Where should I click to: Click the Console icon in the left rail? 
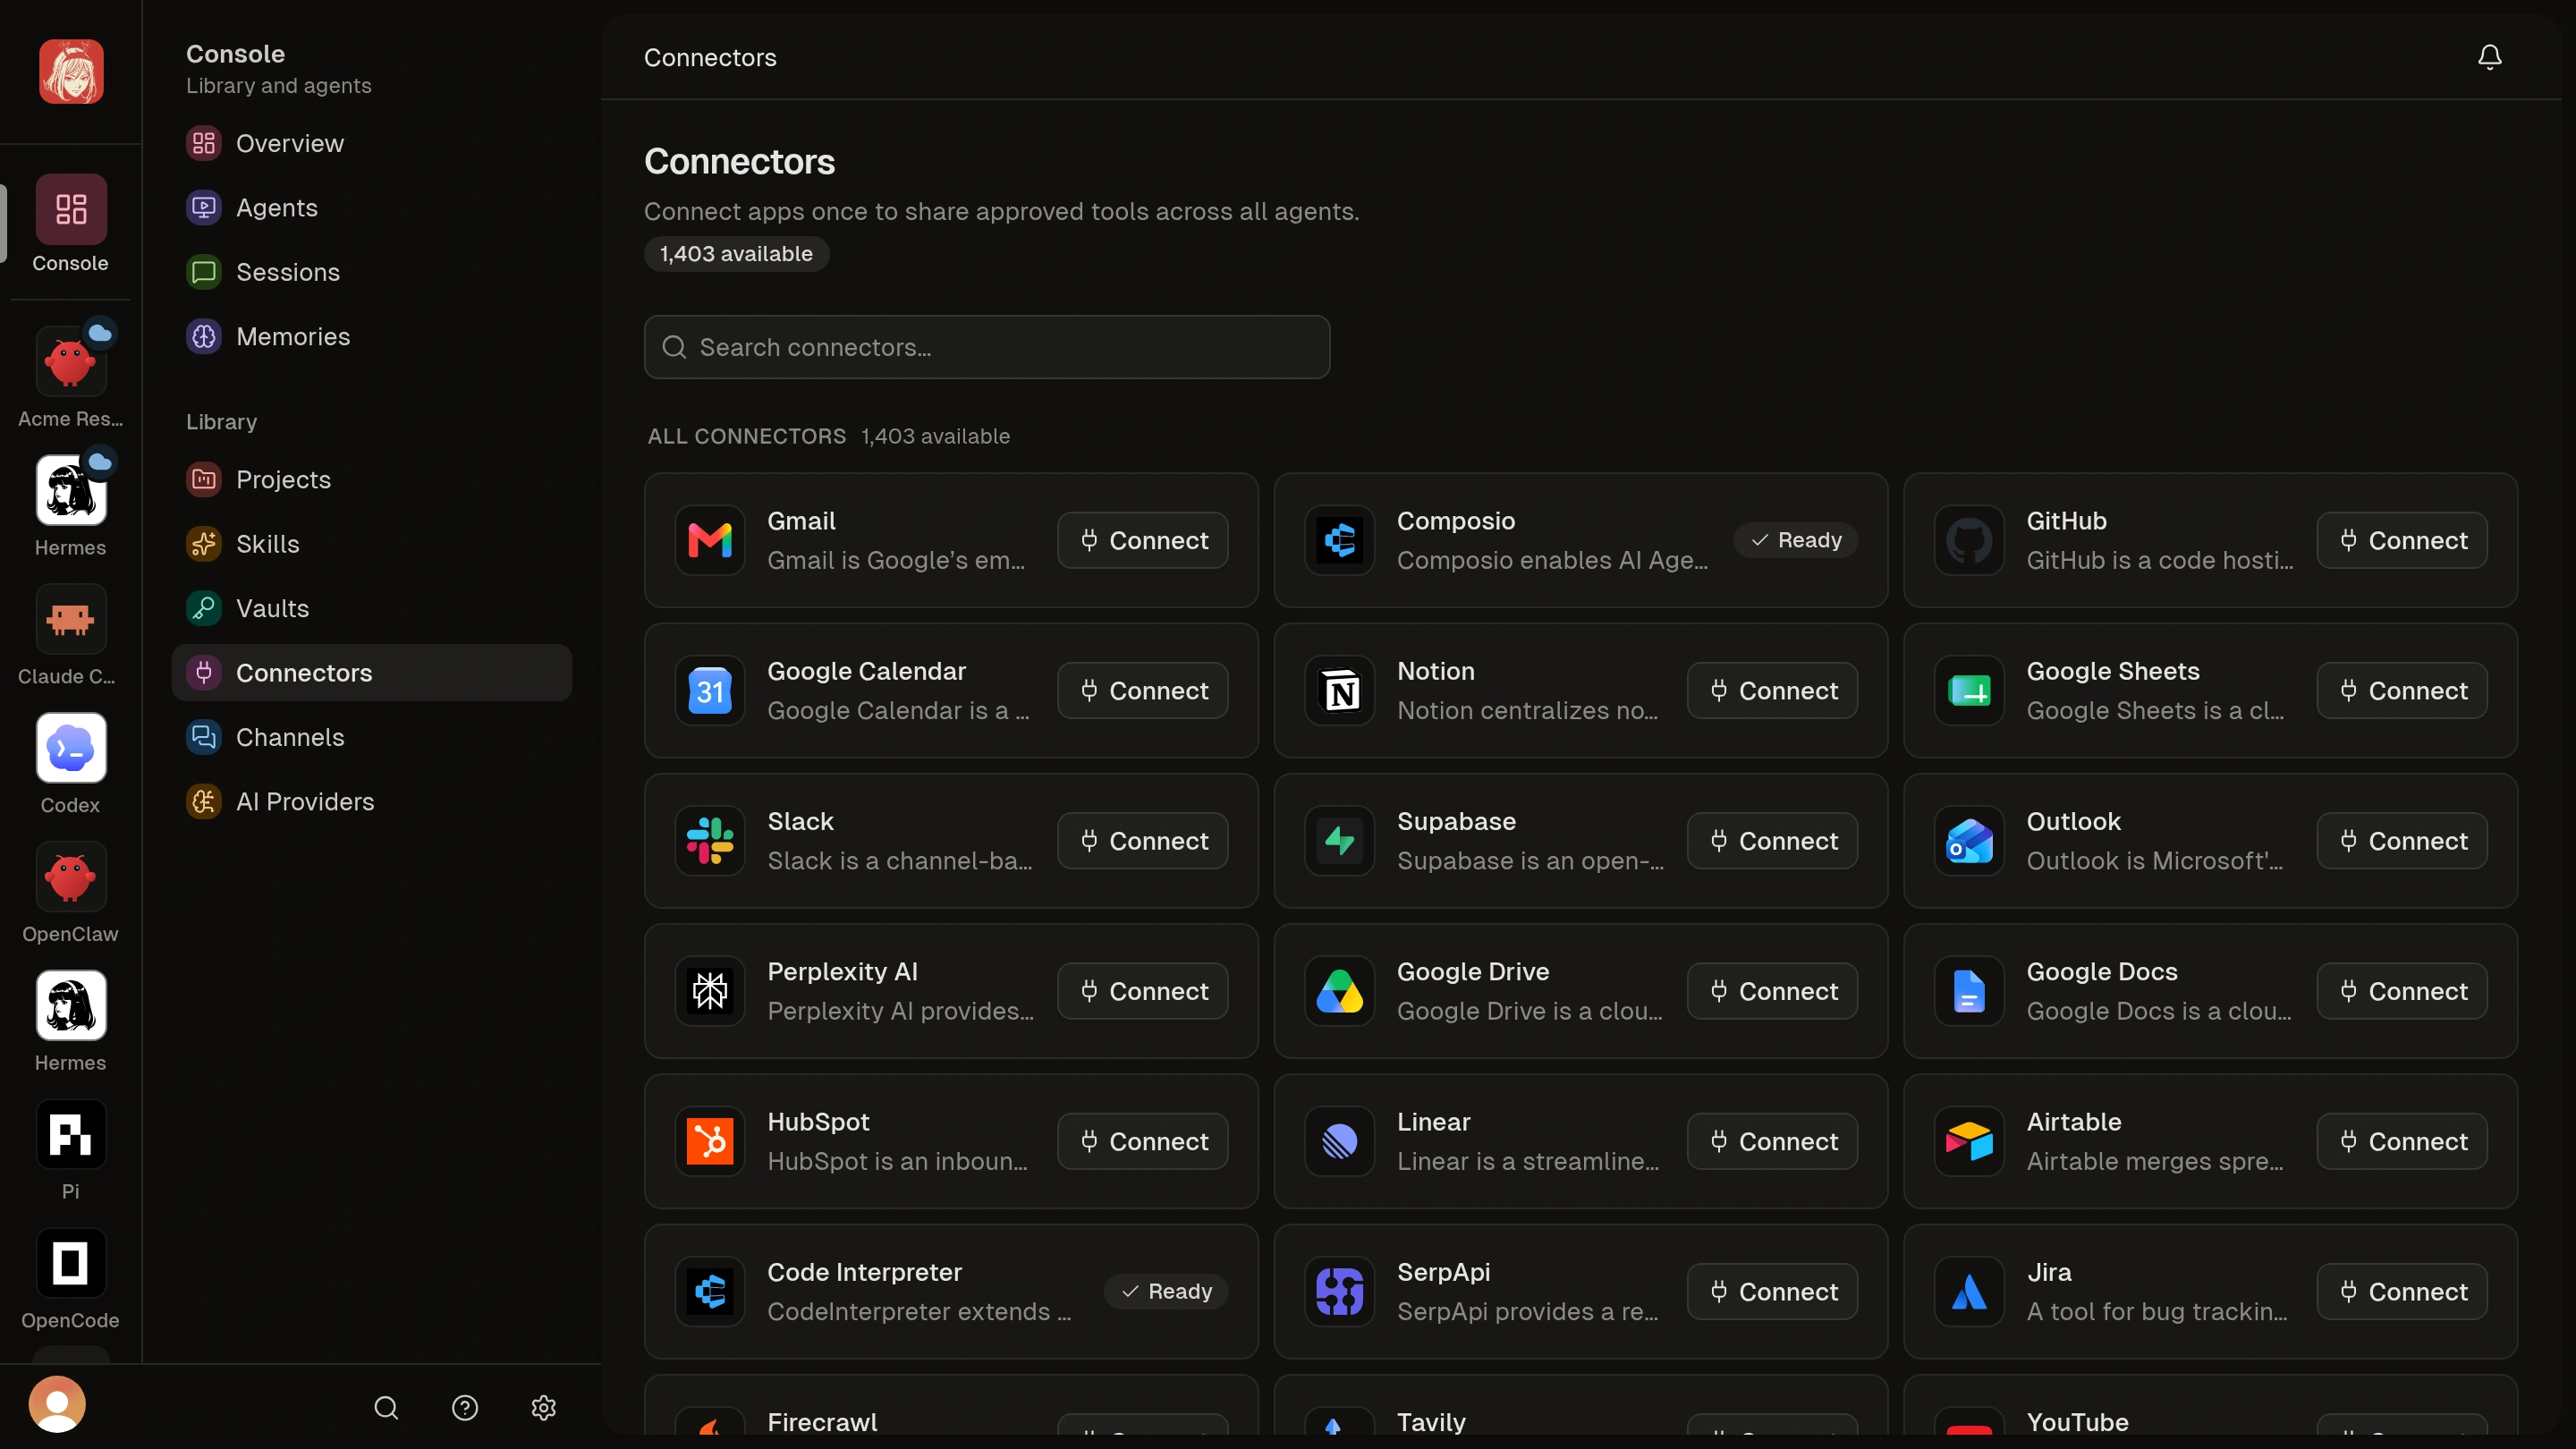pyautogui.click(x=70, y=209)
